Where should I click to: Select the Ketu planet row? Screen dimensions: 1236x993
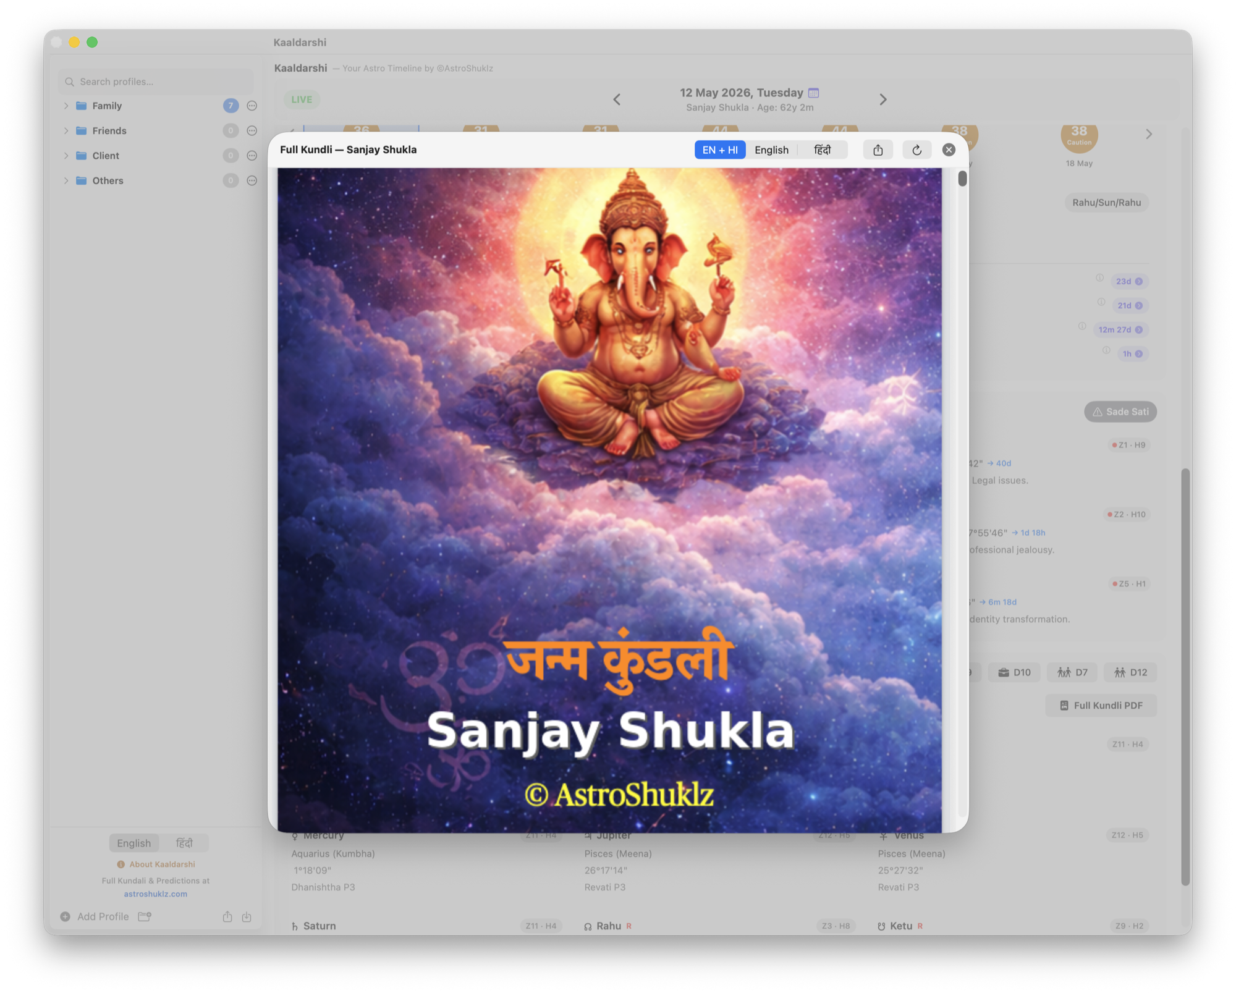point(1012,926)
